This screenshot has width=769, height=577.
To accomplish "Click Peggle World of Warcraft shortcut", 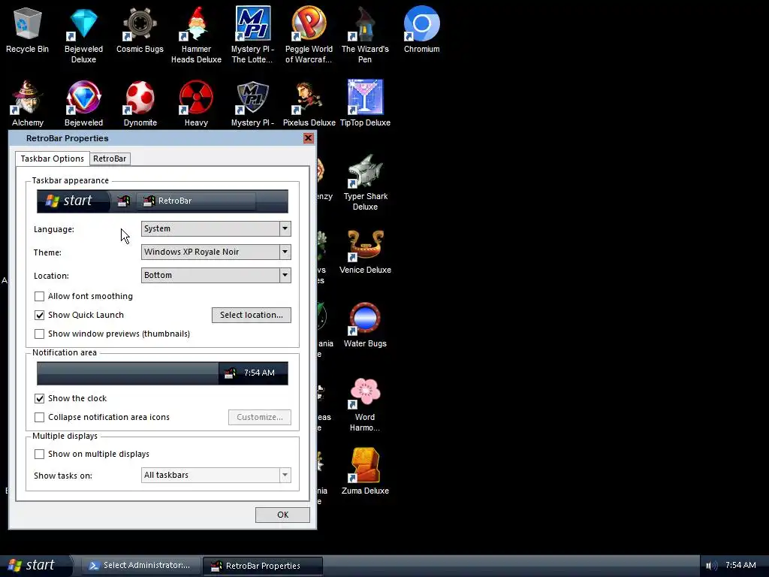I will point(309,35).
